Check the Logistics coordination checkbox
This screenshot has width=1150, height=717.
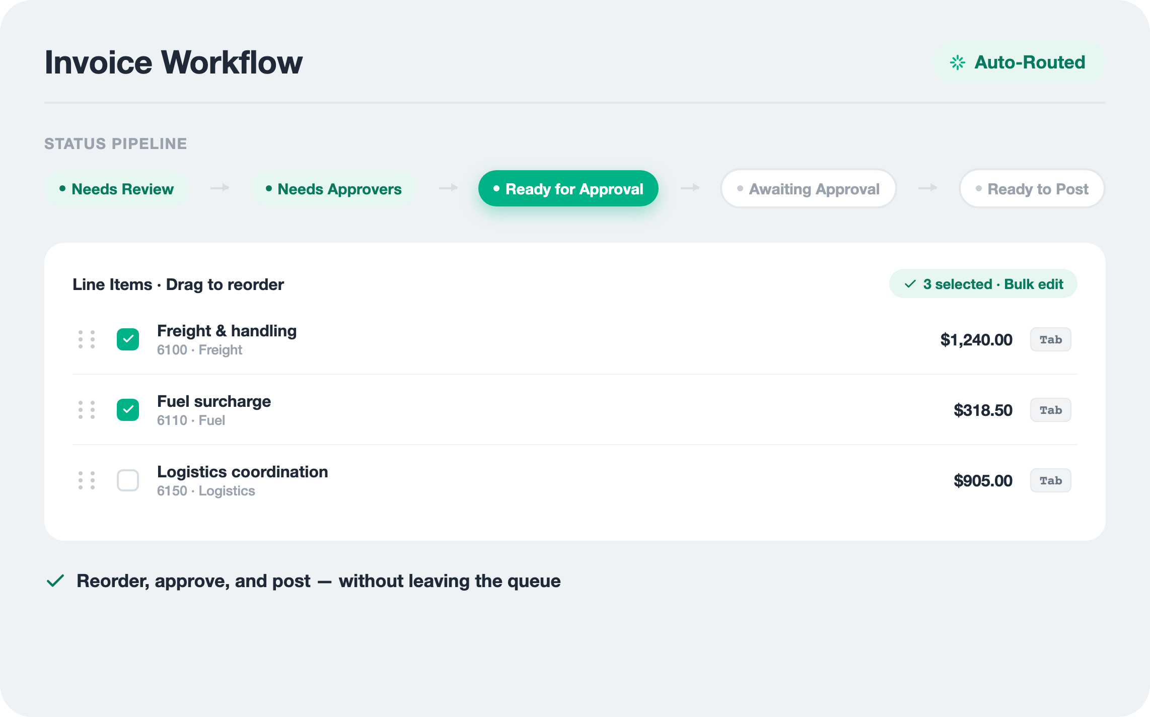coord(128,480)
